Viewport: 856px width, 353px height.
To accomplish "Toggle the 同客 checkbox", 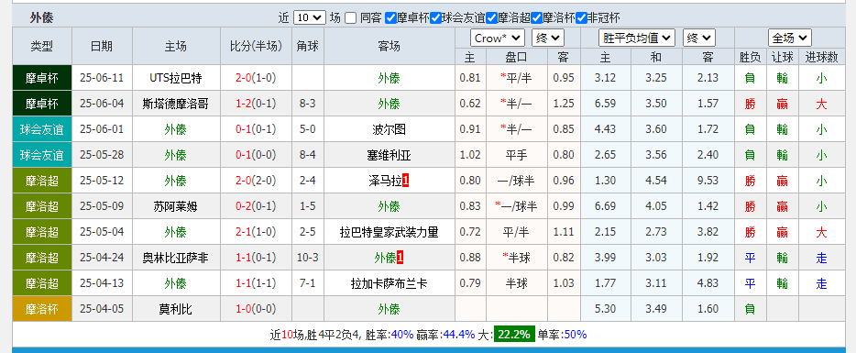I will click(x=351, y=18).
